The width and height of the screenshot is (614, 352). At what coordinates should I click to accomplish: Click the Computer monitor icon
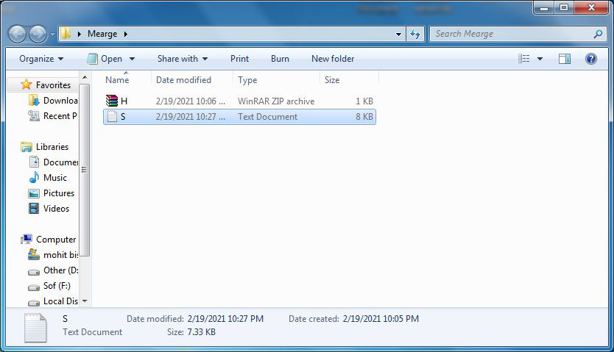(x=27, y=239)
